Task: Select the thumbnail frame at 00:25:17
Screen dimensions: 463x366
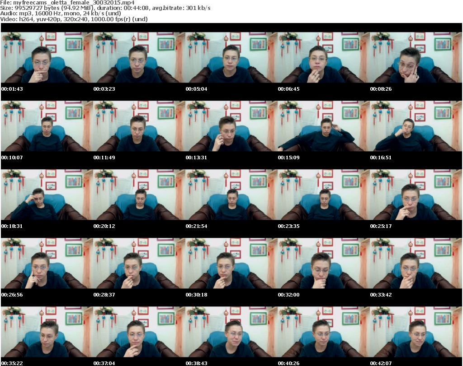Action: tap(416, 195)
